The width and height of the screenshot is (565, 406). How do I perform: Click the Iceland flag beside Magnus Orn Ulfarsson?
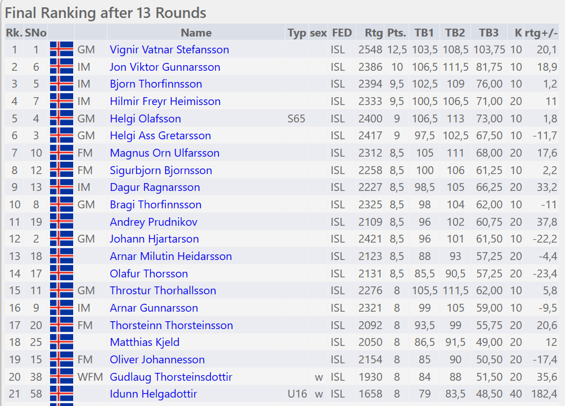tap(61, 153)
